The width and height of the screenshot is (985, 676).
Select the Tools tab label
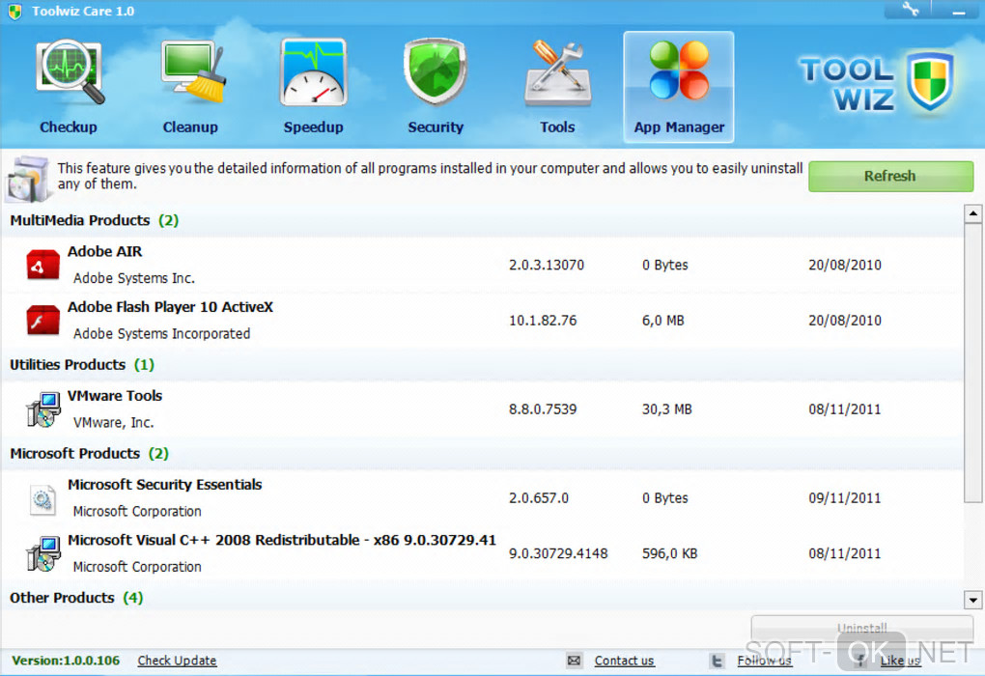(557, 127)
